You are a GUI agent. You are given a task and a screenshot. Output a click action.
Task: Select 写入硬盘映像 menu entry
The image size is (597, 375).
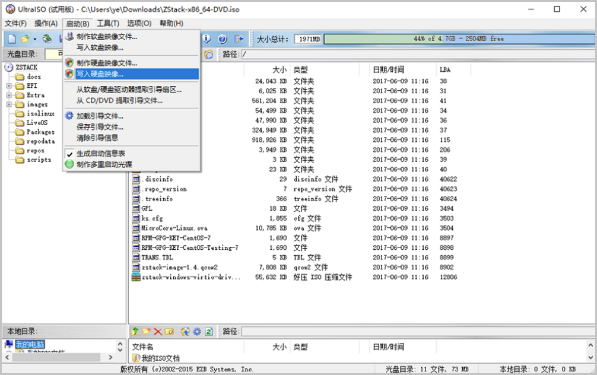(x=100, y=74)
